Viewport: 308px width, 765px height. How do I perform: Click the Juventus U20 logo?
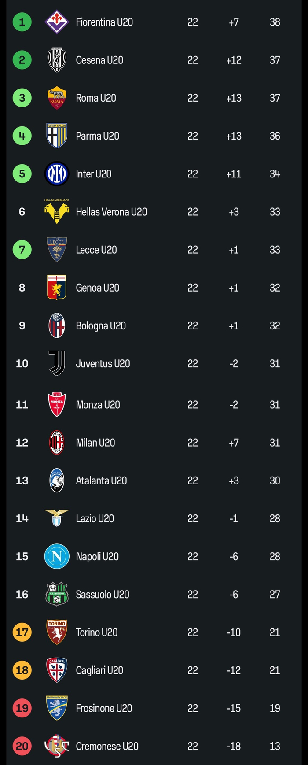click(57, 363)
